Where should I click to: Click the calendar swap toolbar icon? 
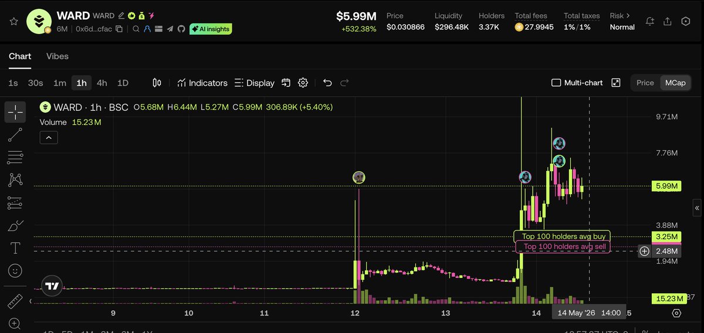click(286, 83)
